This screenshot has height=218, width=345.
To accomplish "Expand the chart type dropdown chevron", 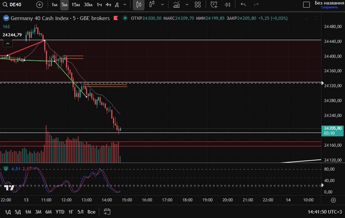I will (162, 4).
